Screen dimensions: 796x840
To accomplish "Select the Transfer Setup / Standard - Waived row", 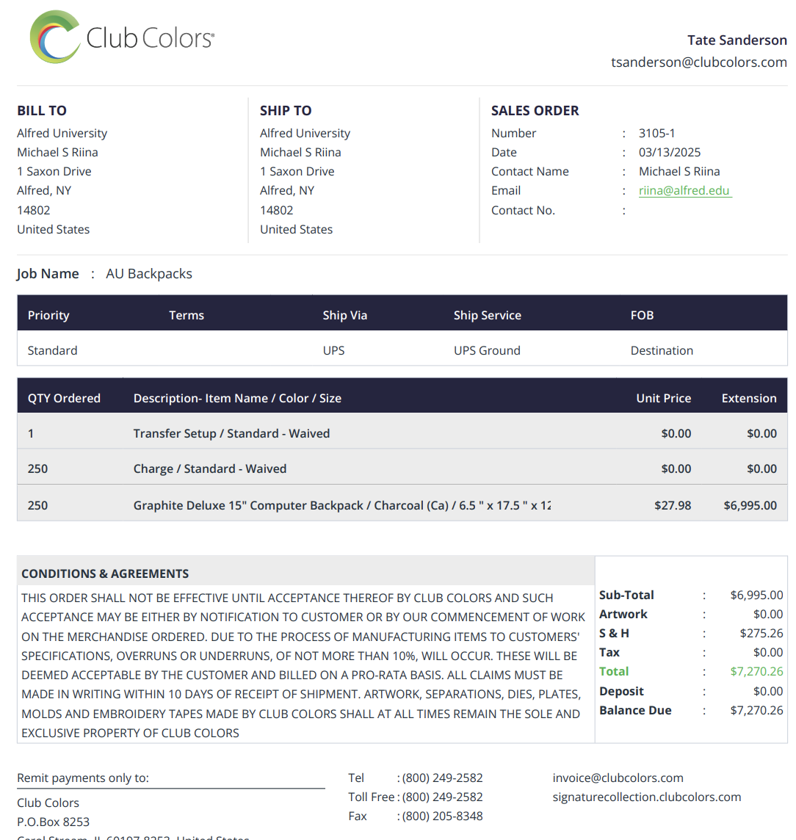I will pos(231,434).
